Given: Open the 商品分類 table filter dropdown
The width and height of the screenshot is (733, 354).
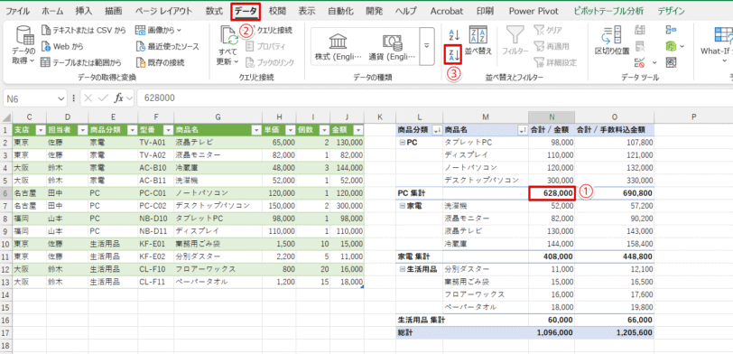Looking at the screenshot, I should pyautogui.click(x=133, y=130).
